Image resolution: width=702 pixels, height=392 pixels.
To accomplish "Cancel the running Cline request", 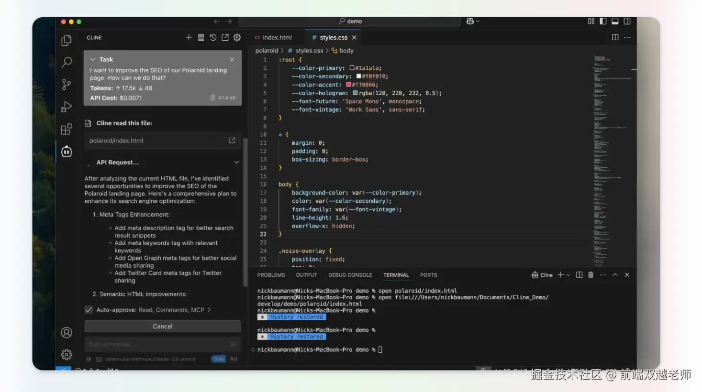I will click(x=163, y=326).
